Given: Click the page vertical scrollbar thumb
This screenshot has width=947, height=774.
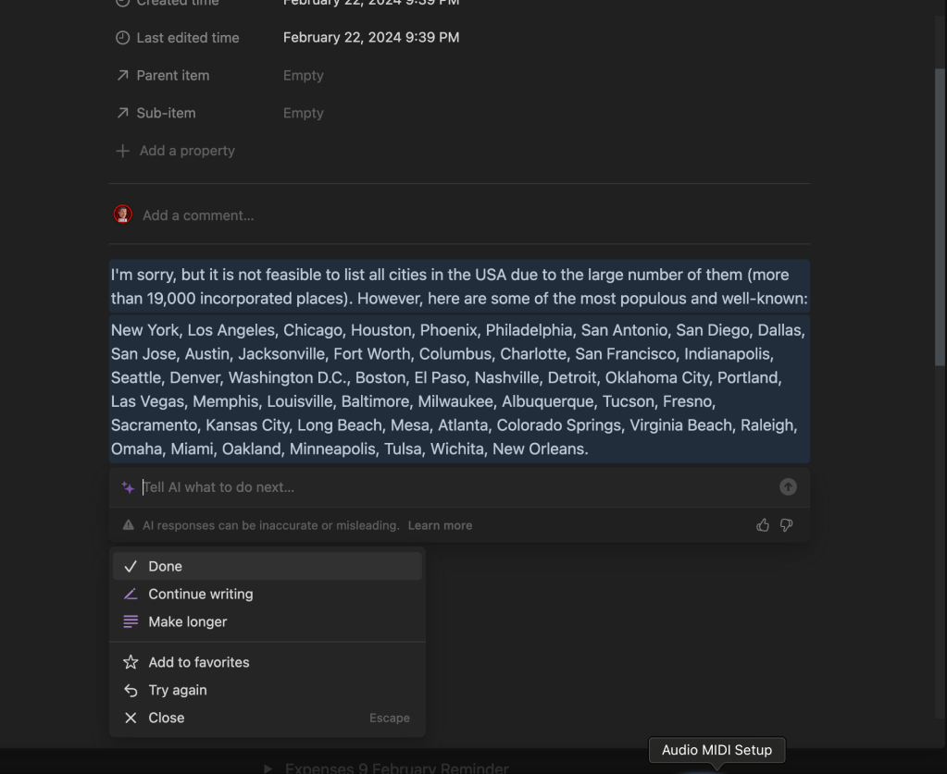Looking at the screenshot, I should 940,217.
